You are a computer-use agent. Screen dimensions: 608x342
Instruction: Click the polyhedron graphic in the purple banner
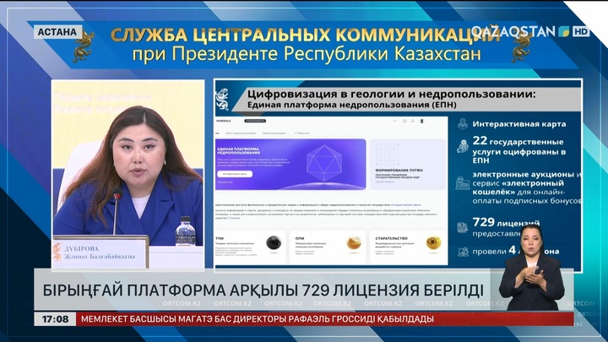pos(324,163)
